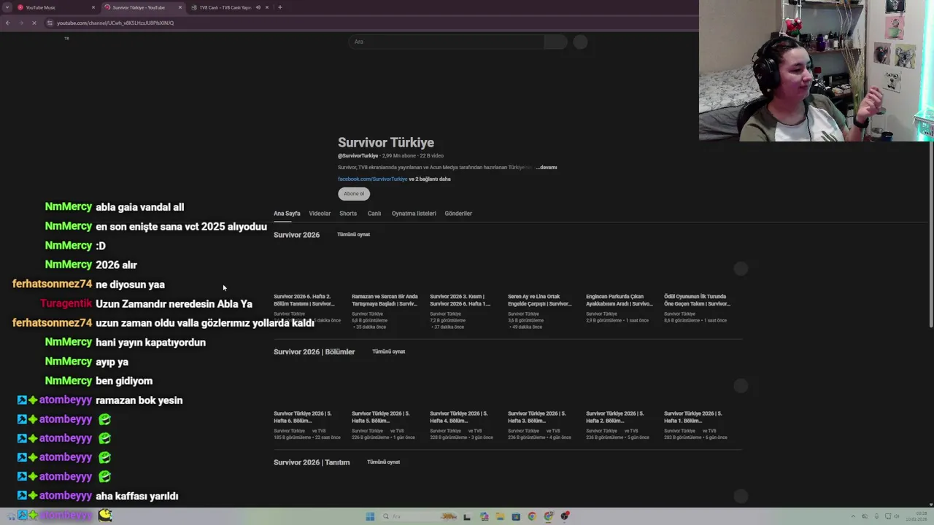Screen dimensions: 934x525
Task: Open the 'Gönderiler' channel tab
Action: 458,214
